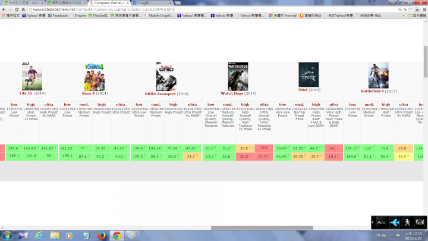Viewport: 428px width, 241px height.
Task: Show hidden system tray icons
Action: pos(391,235)
